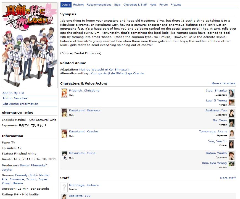Browse the Romance genre
The image size is (240, 199).
16,179
